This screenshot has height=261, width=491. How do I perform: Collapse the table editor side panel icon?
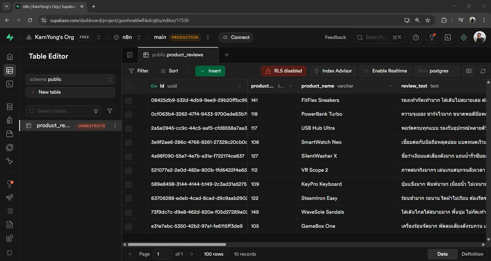click(130, 55)
